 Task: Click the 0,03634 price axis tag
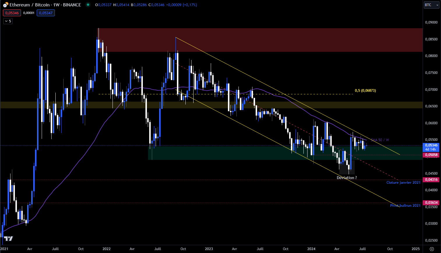tap(431, 203)
